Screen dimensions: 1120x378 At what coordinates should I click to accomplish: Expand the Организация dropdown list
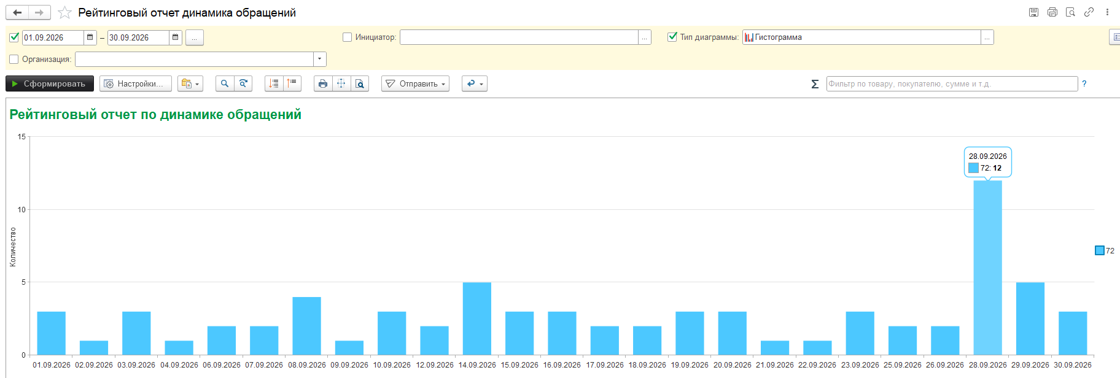point(320,60)
